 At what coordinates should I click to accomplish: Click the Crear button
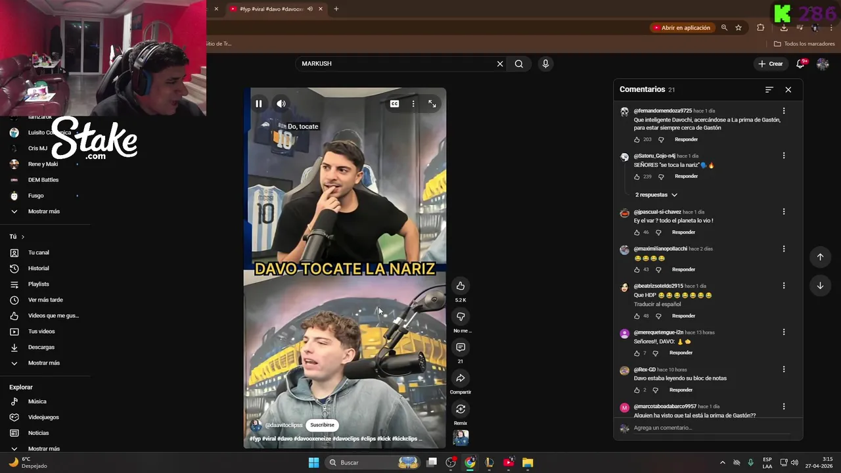coord(771,64)
